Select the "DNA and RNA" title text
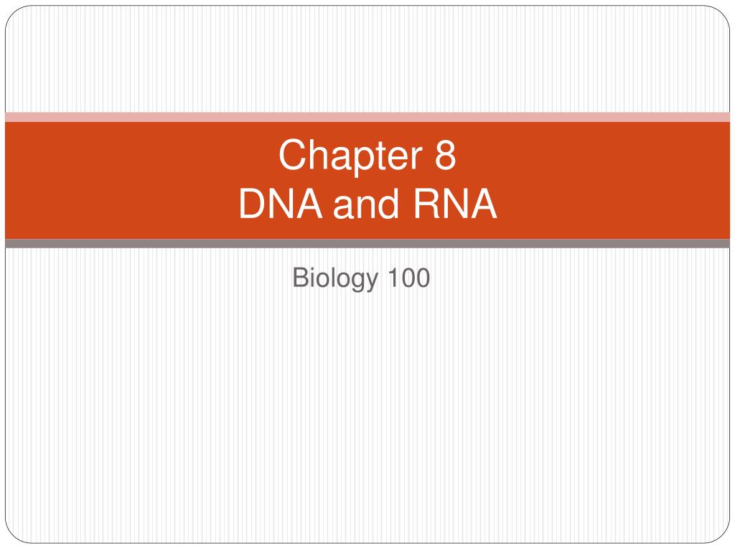Screen dimensions: 735x551 (367, 203)
